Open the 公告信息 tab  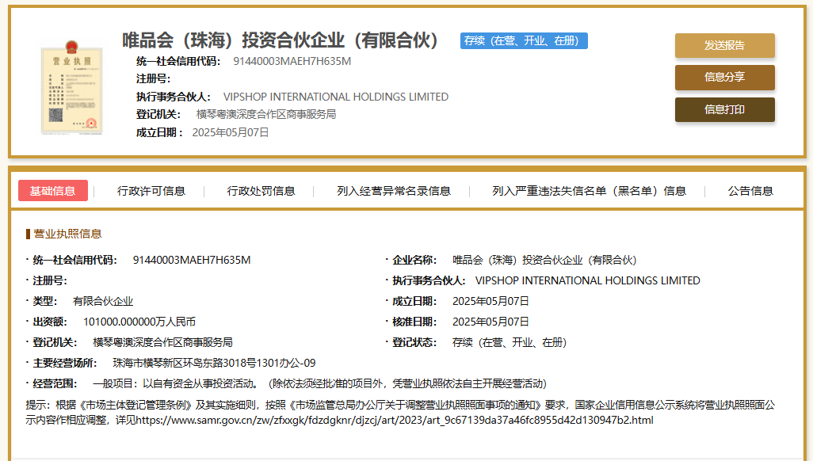[750, 192]
